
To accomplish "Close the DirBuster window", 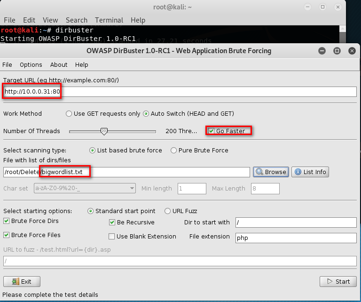I will (x=352, y=51).
